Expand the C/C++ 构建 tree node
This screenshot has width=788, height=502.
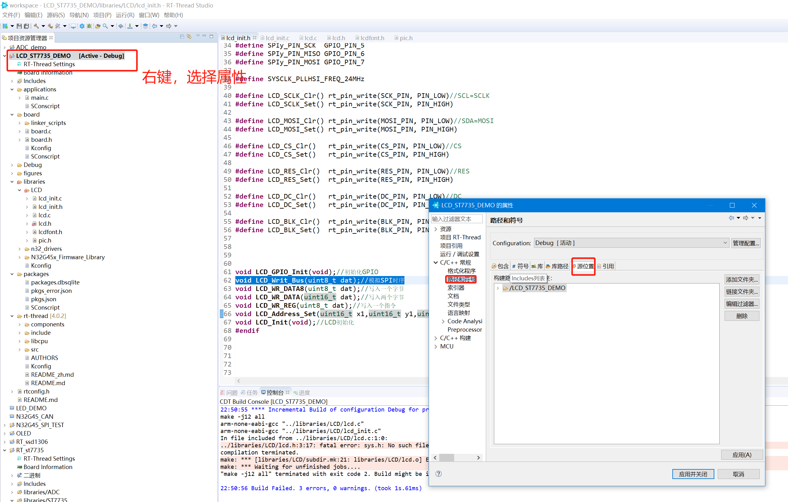435,338
